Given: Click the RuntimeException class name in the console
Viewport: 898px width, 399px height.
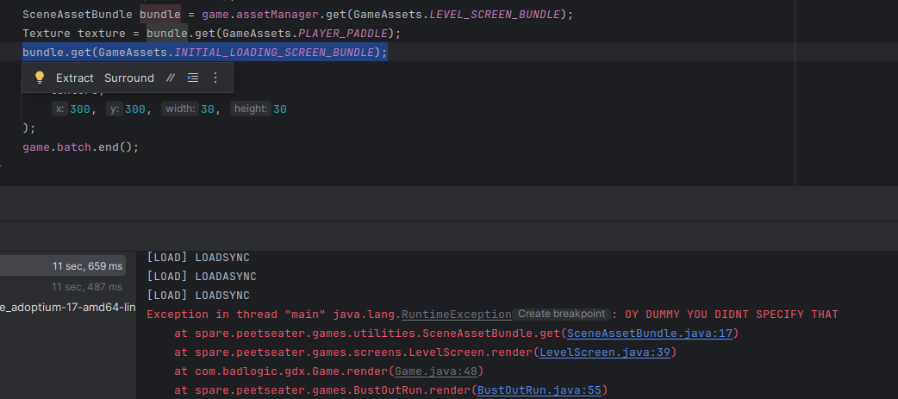Looking at the screenshot, I should tap(456, 315).
